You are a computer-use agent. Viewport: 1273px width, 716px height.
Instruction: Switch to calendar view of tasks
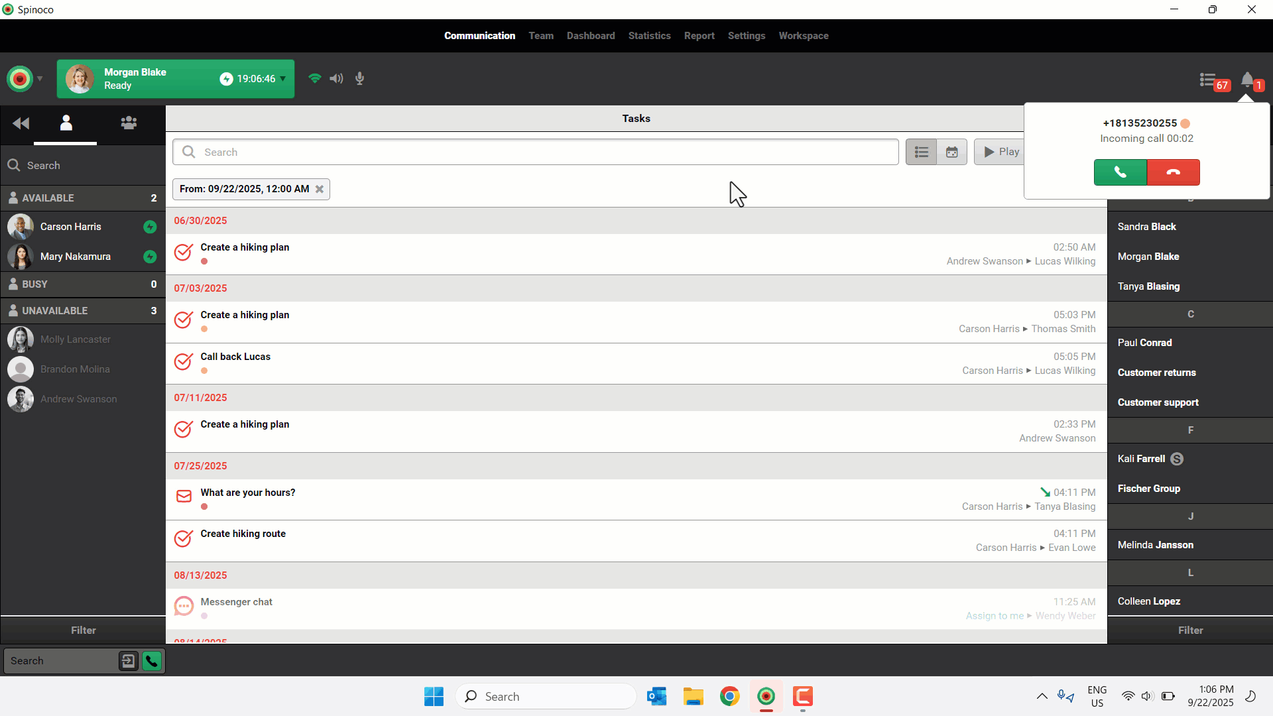click(951, 152)
